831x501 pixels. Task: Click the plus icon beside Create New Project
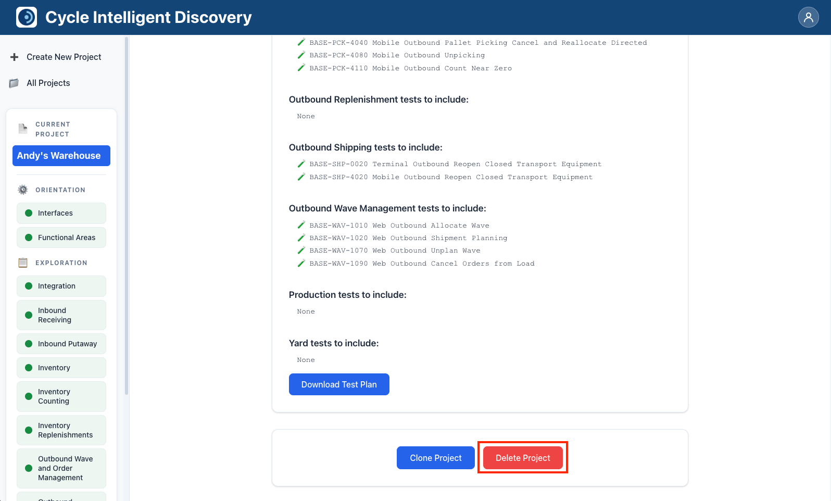coord(15,57)
